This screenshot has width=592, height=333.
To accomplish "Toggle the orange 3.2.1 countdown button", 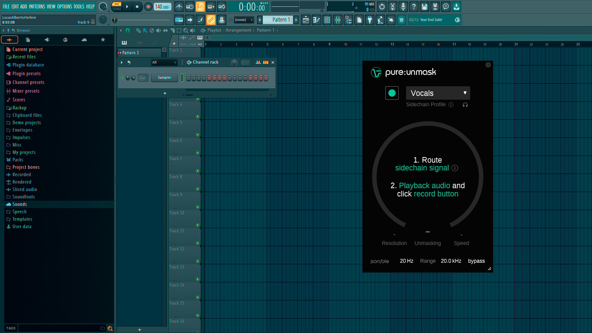I will 200,7.
